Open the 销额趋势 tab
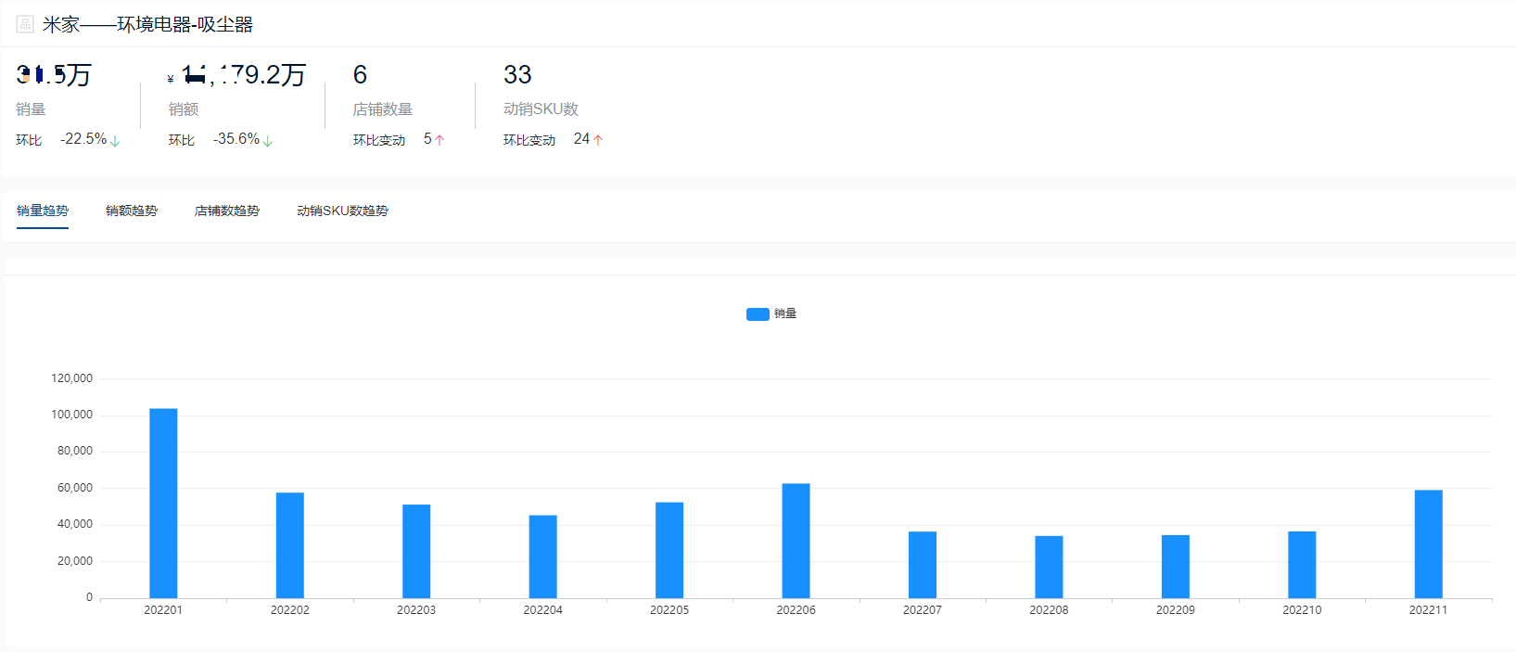The height and width of the screenshot is (652, 1516). (x=132, y=211)
